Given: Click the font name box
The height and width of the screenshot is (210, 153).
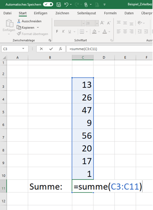Looking at the screenshot, I should pos(68,23).
